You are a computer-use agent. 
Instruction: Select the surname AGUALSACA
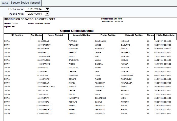point(127,83)
